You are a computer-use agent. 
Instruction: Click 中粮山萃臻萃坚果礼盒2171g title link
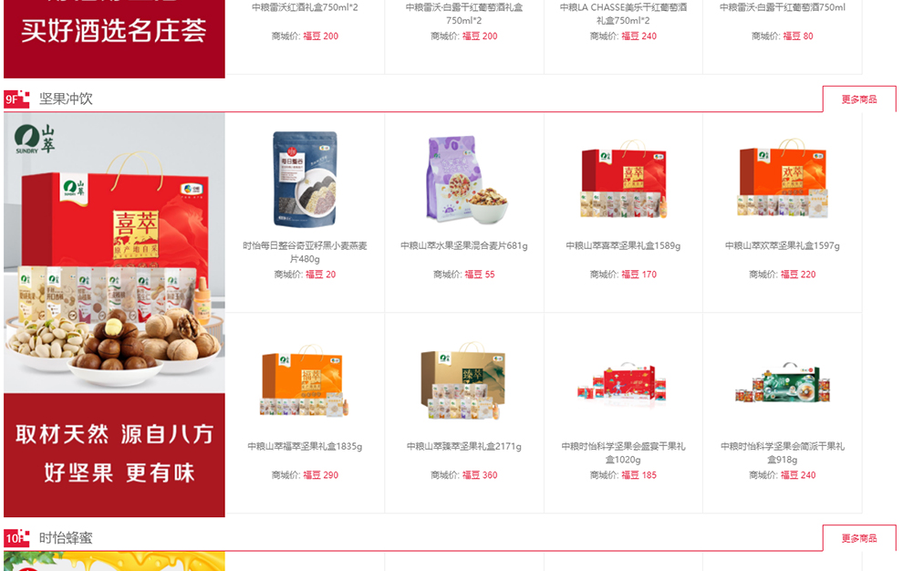464,447
